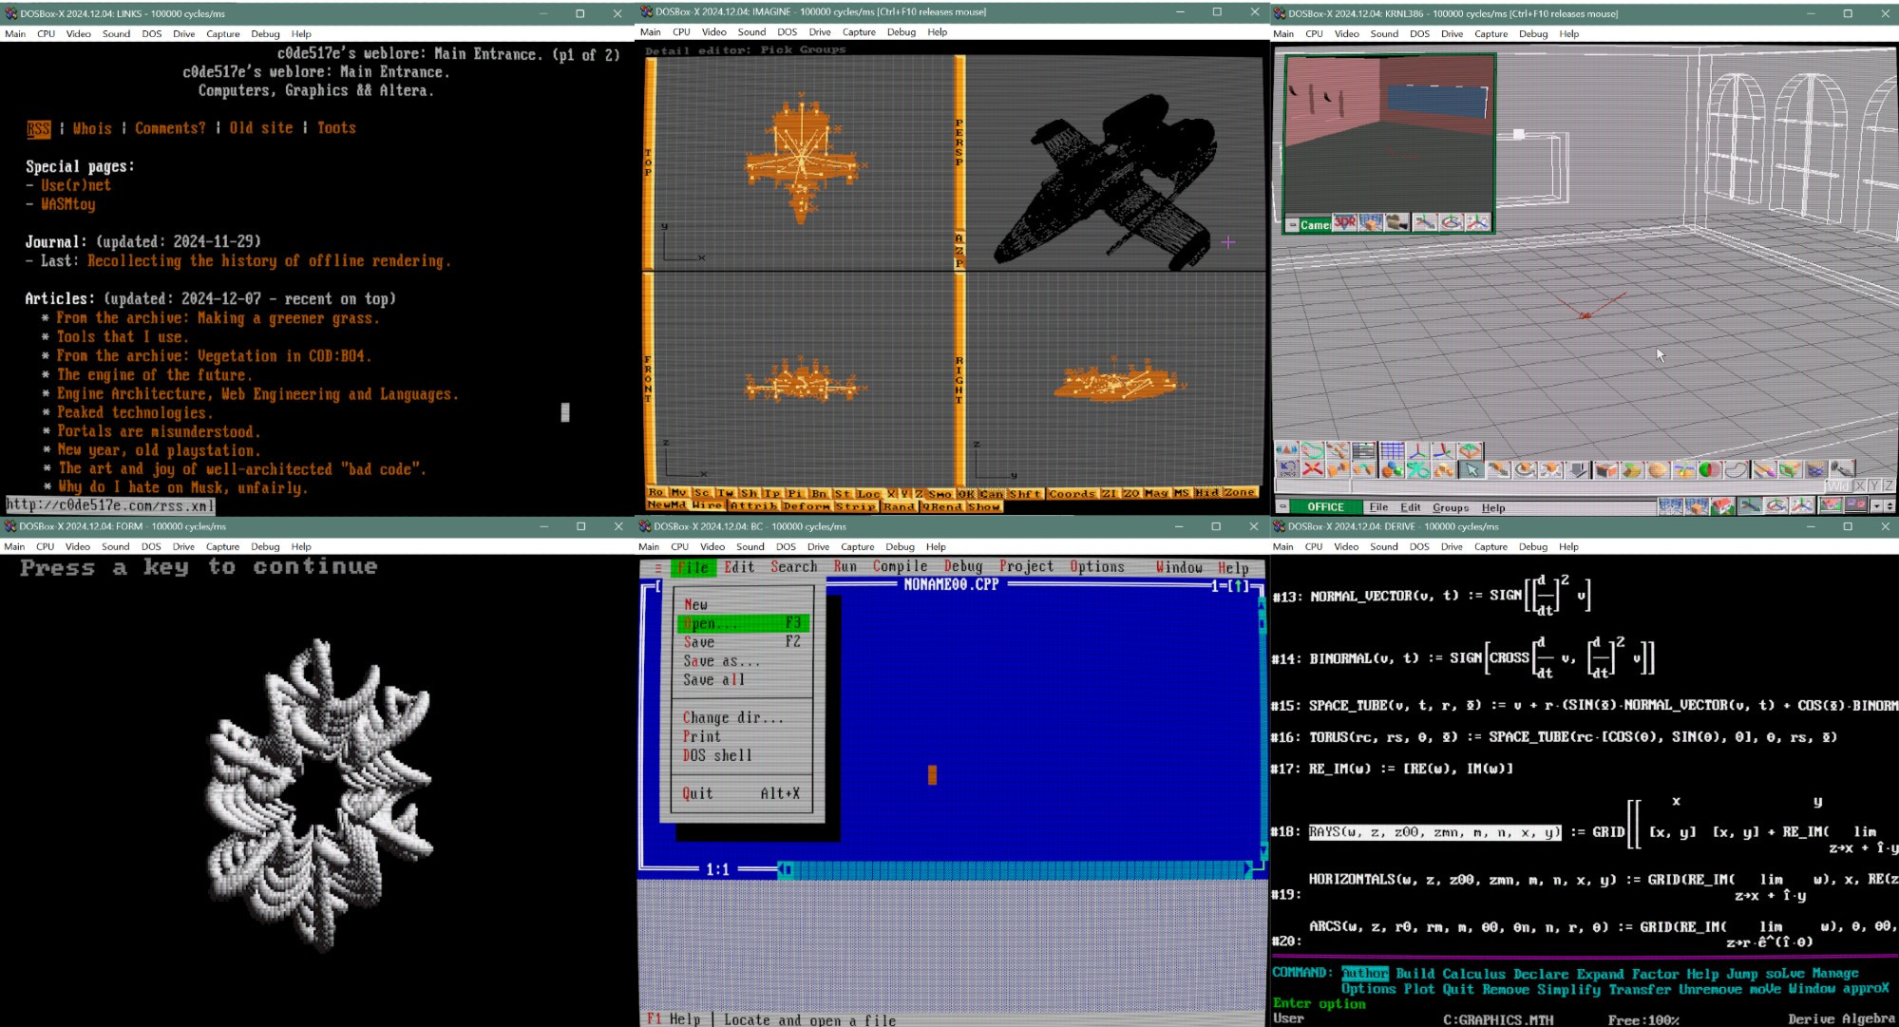Image resolution: width=1899 pixels, height=1027 pixels.
Task: Select the eye move icon in camera view
Action: coord(1425,222)
